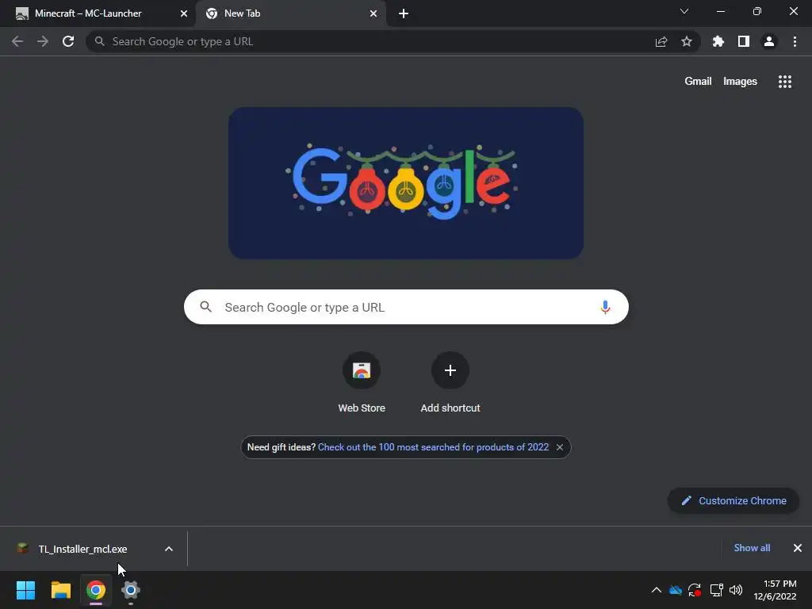The width and height of the screenshot is (812, 609).
Task: Open Settings from the taskbar gear icon
Action: tap(131, 590)
